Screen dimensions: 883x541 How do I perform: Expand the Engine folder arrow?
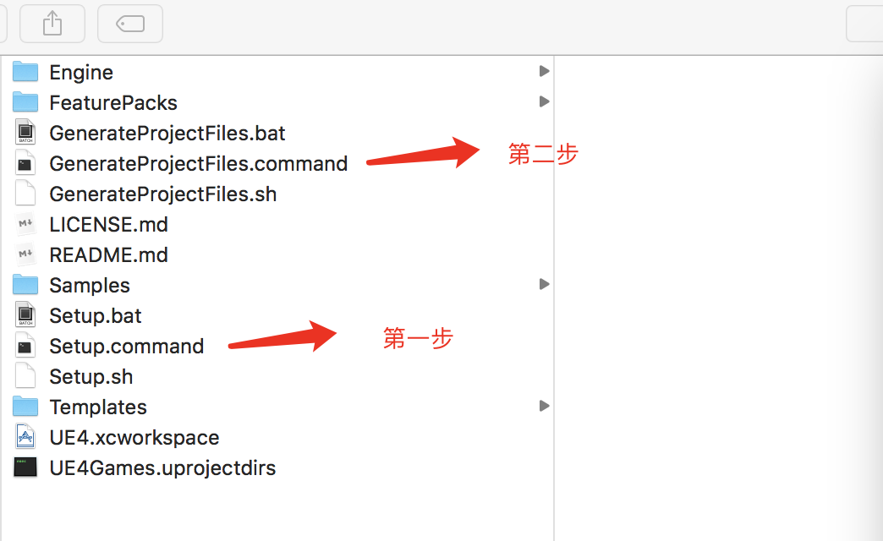coord(544,72)
